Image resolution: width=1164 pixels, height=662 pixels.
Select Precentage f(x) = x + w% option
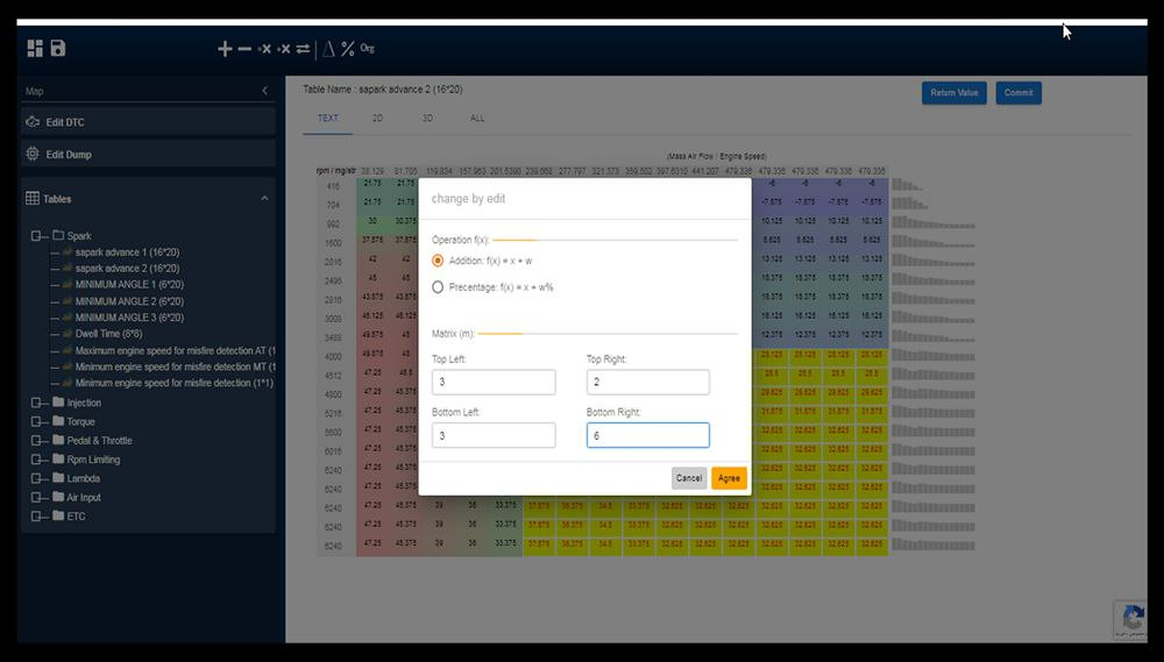point(438,287)
